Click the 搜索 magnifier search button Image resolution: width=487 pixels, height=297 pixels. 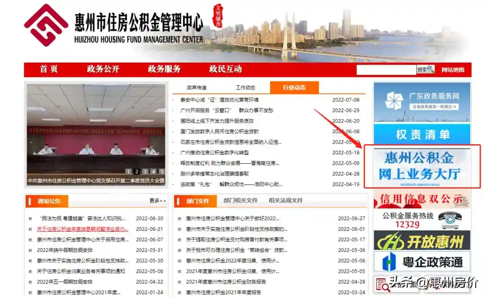tap(426, 70)
